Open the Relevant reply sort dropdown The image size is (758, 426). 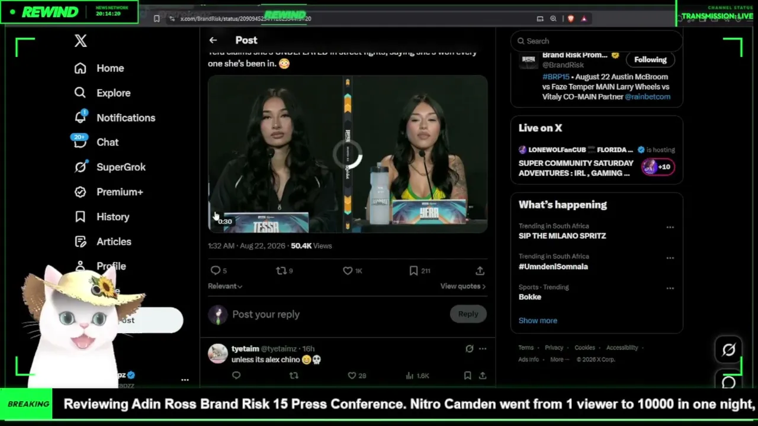point(225,286)
